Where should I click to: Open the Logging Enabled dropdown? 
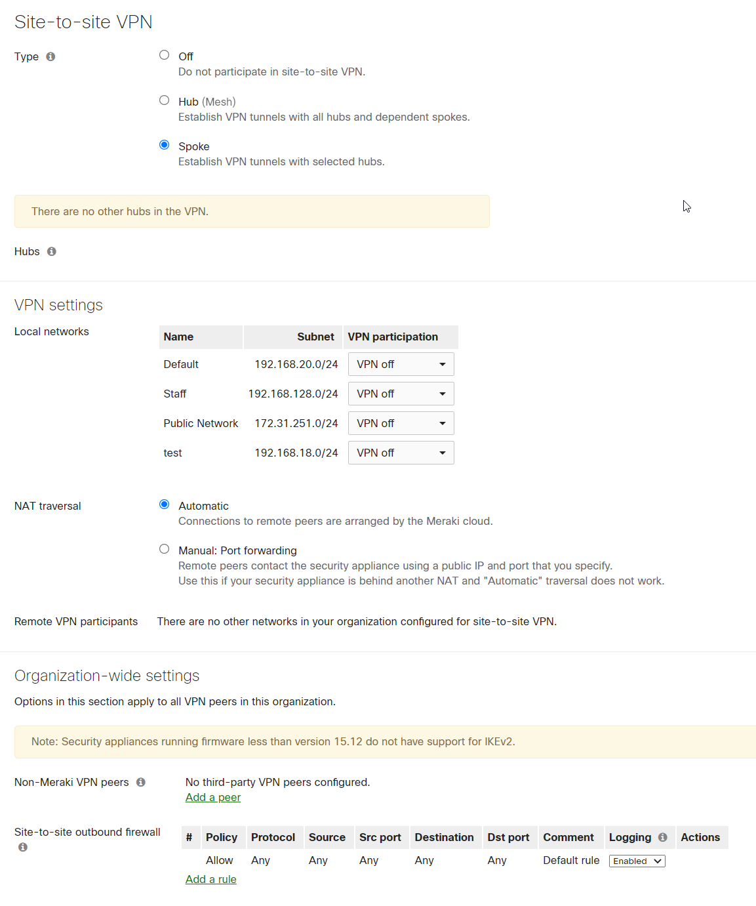coord(637,861)
